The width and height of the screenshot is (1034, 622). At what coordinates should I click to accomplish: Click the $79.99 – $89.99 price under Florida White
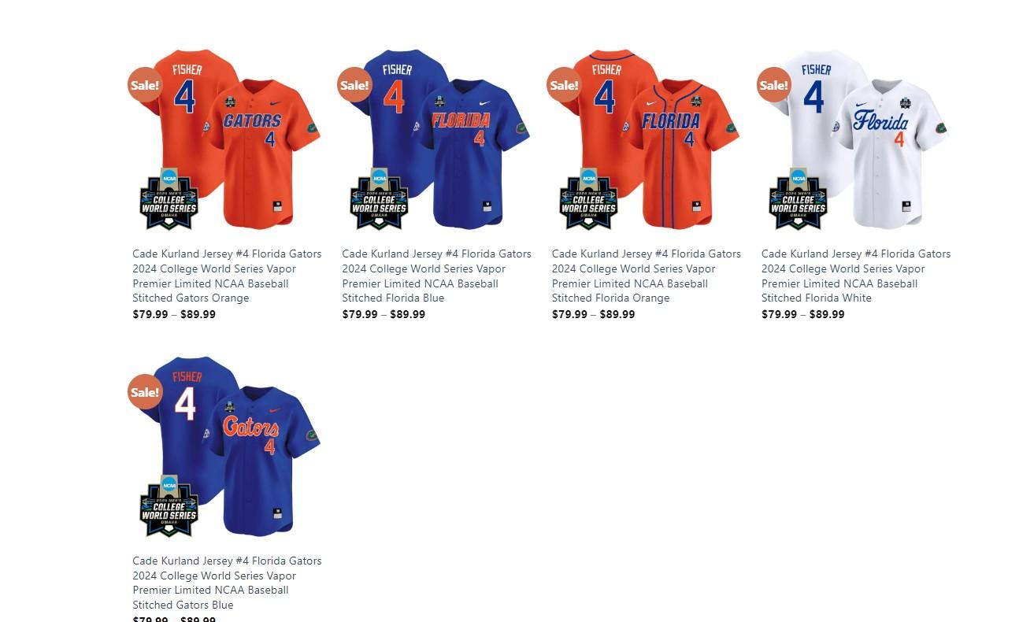(802, 315)
